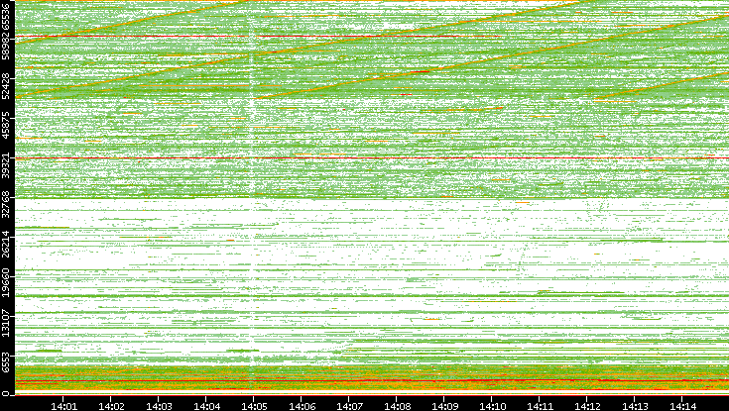Select the 65536 port axis label
This screenshot has height=411, width=729.
[x=6, y=15]
